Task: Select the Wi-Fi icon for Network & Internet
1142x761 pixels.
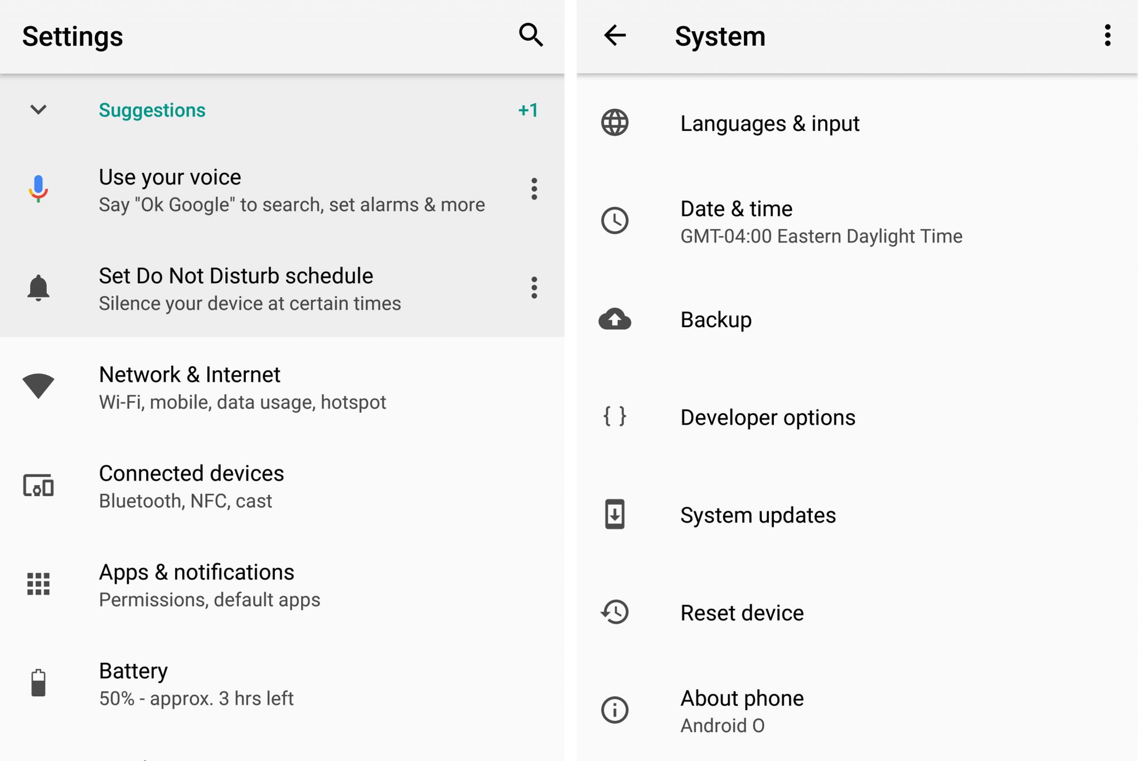Action: coord(38,386)
